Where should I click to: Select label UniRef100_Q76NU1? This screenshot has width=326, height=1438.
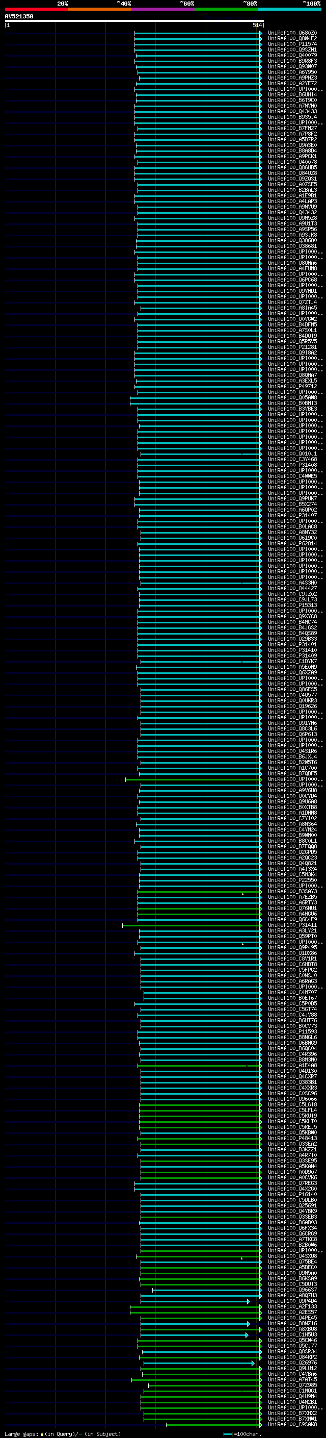point(292,908)
